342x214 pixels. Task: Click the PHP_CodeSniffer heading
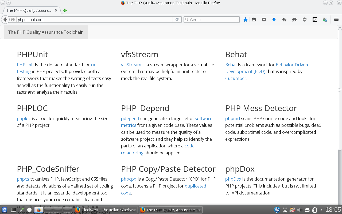pyautogui.click(x=48, y=169)
